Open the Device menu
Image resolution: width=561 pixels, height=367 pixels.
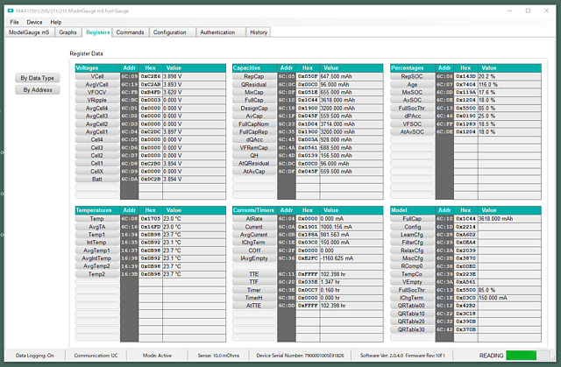click(34, 22)
